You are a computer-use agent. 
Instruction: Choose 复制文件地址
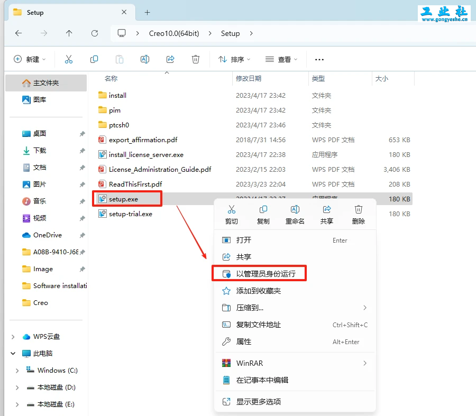[295, 325]
